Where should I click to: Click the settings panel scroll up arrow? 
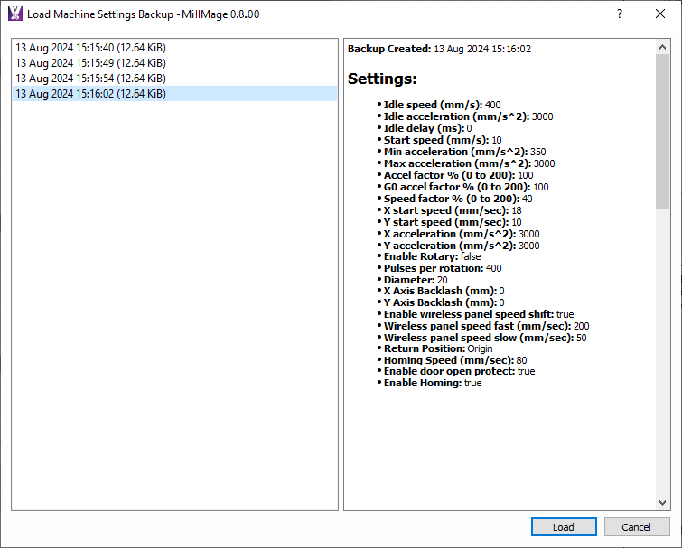[x=663, y=46]
